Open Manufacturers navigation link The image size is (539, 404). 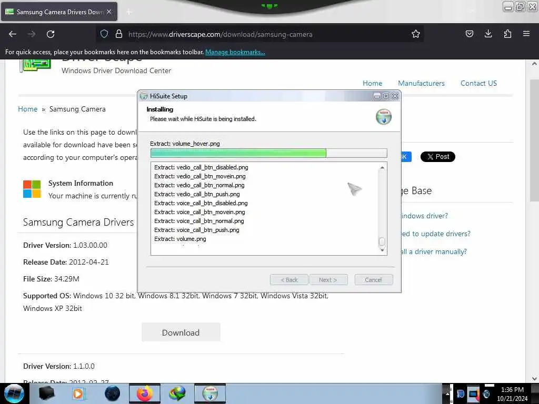tap(421, 83)
